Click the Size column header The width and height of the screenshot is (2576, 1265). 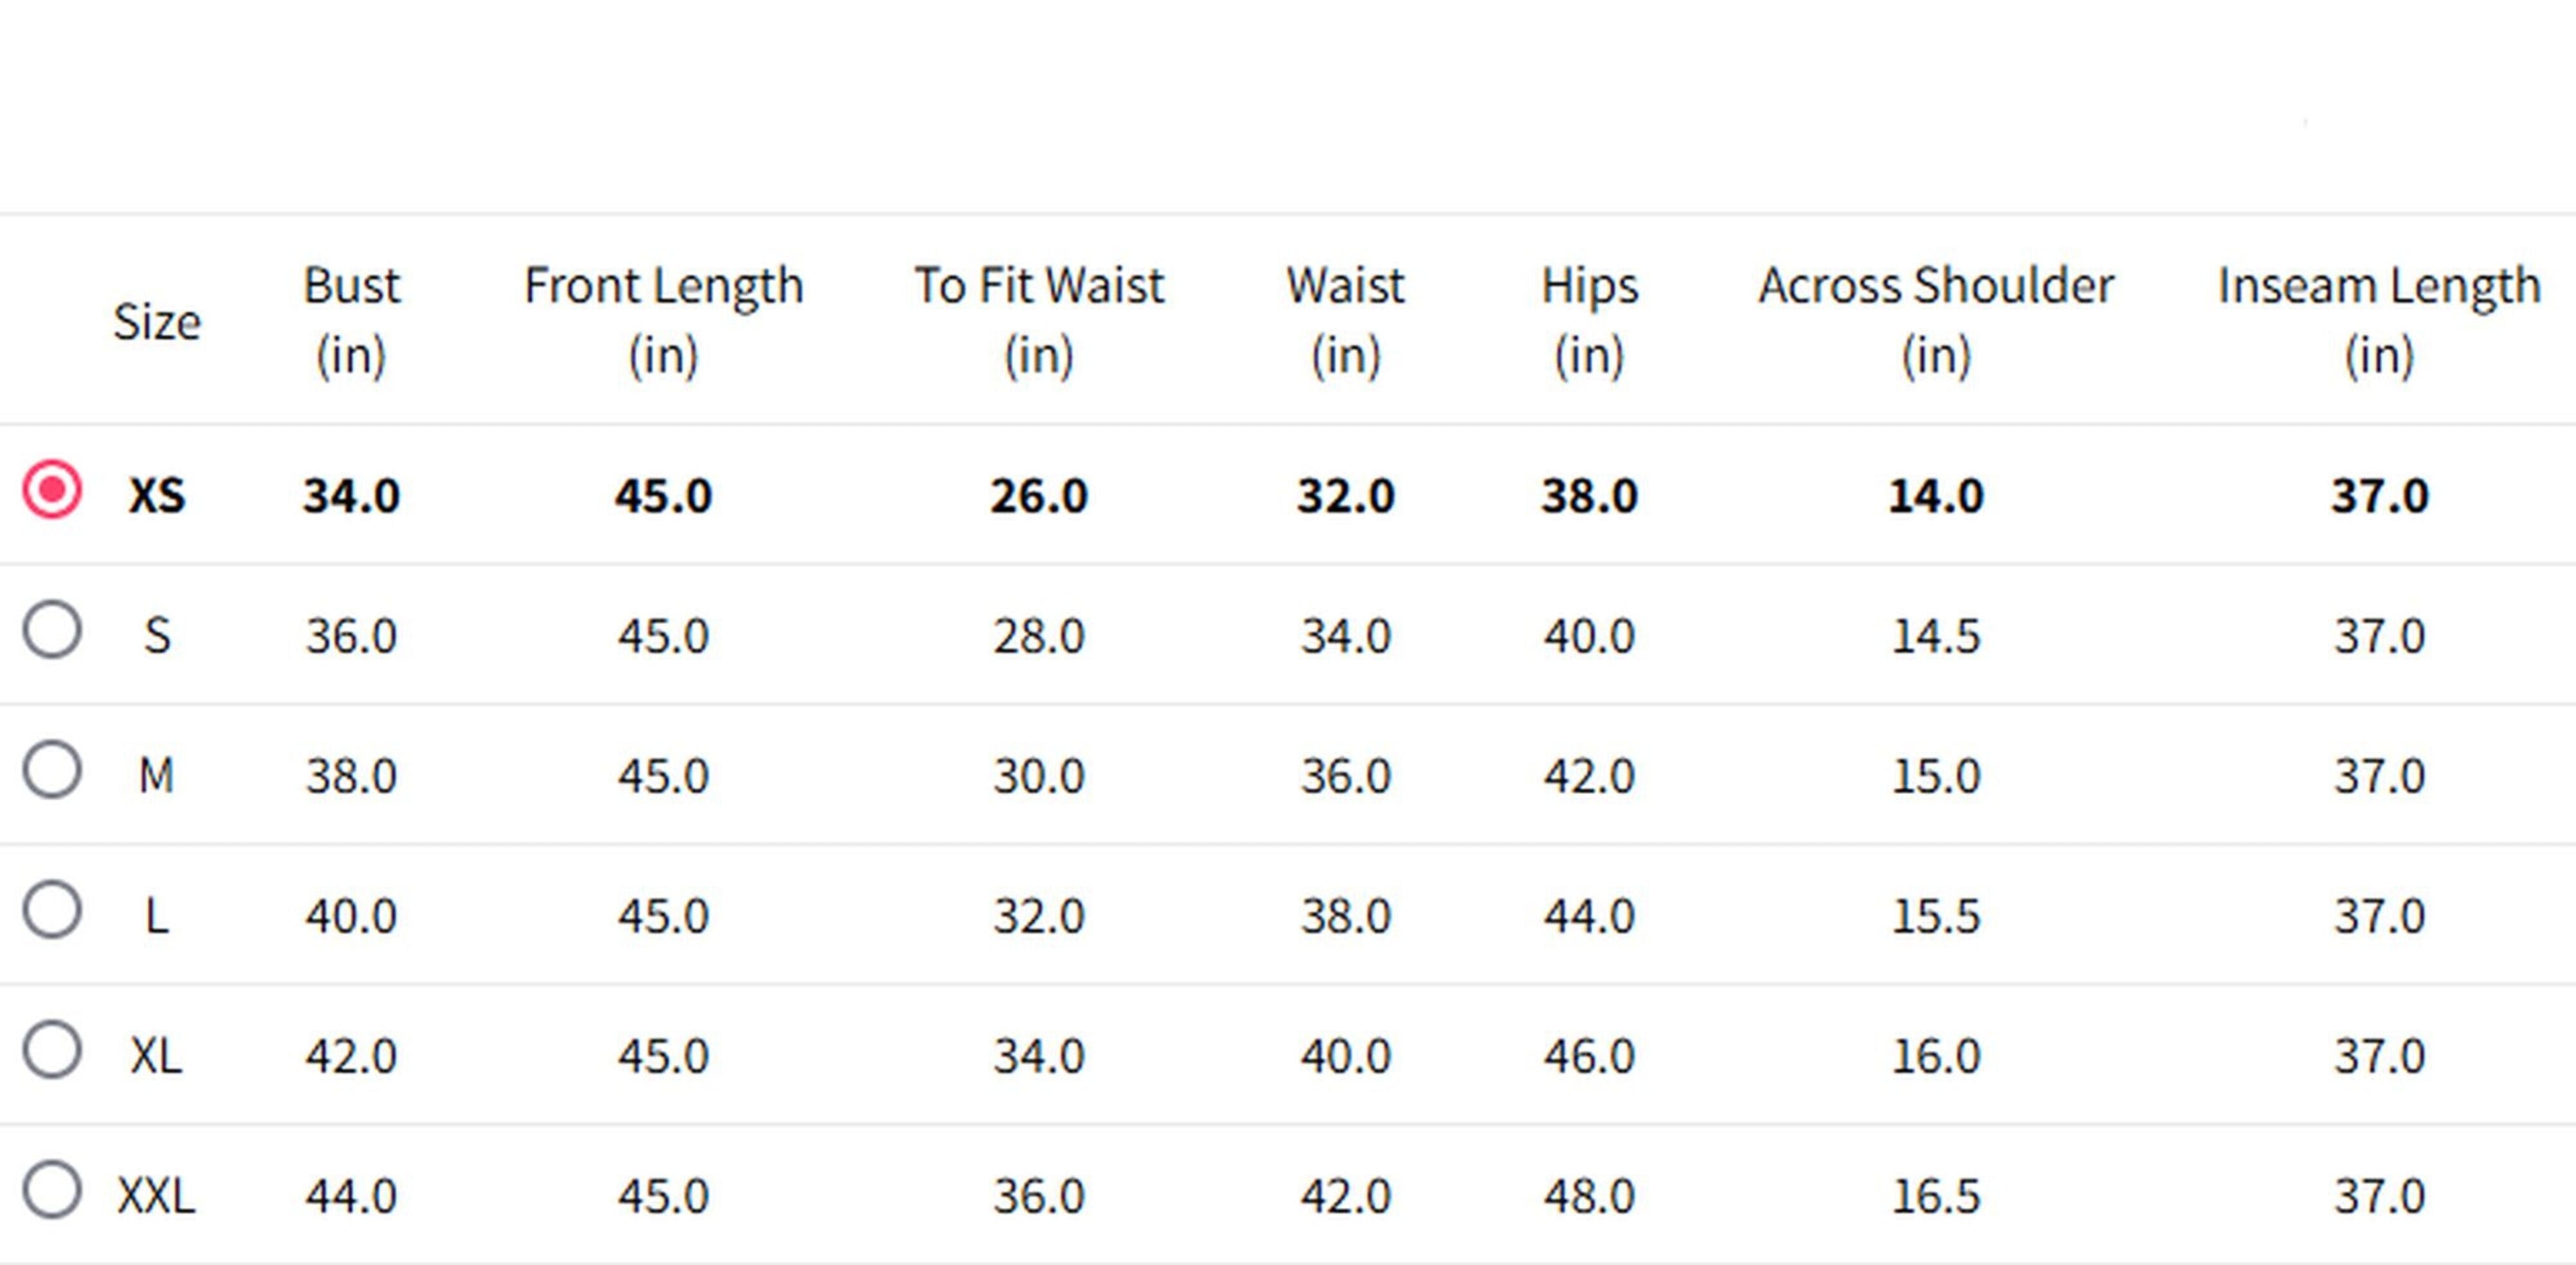157,322
